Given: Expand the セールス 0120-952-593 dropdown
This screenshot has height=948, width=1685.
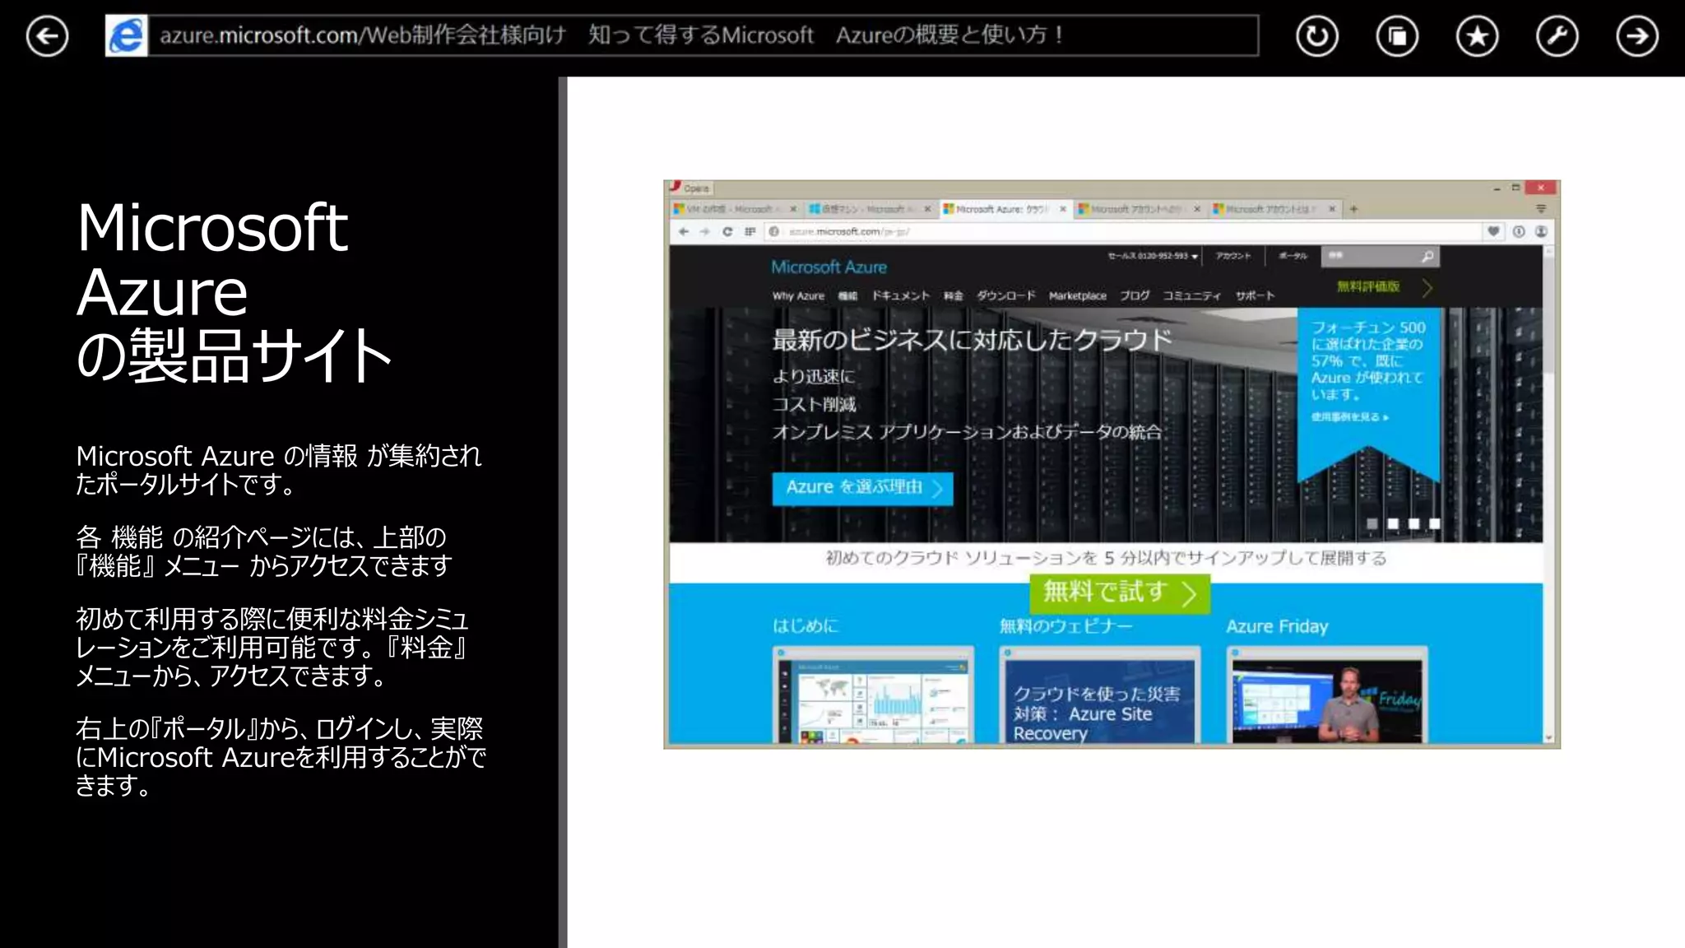Looking at the screenshot, I should coord(1153,256).
